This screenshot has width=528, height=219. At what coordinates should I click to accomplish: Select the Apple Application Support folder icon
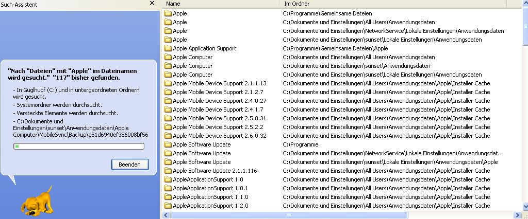pos(168,48)
